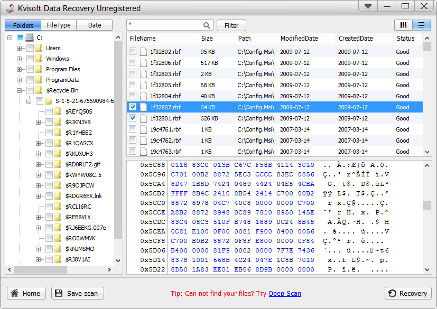Viewport: 437px width, 309px height.
Task: Uncheck the box for 1f32807.rbf
Action: 133,107
